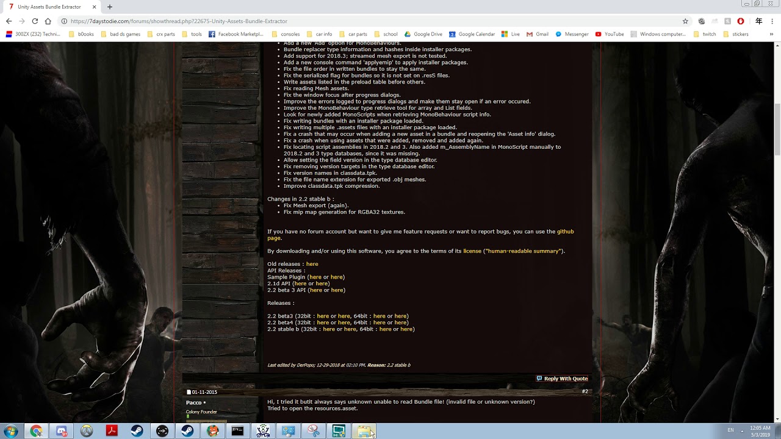
Task: Open post number #2 permalink
Action: (x=585, y=391)
